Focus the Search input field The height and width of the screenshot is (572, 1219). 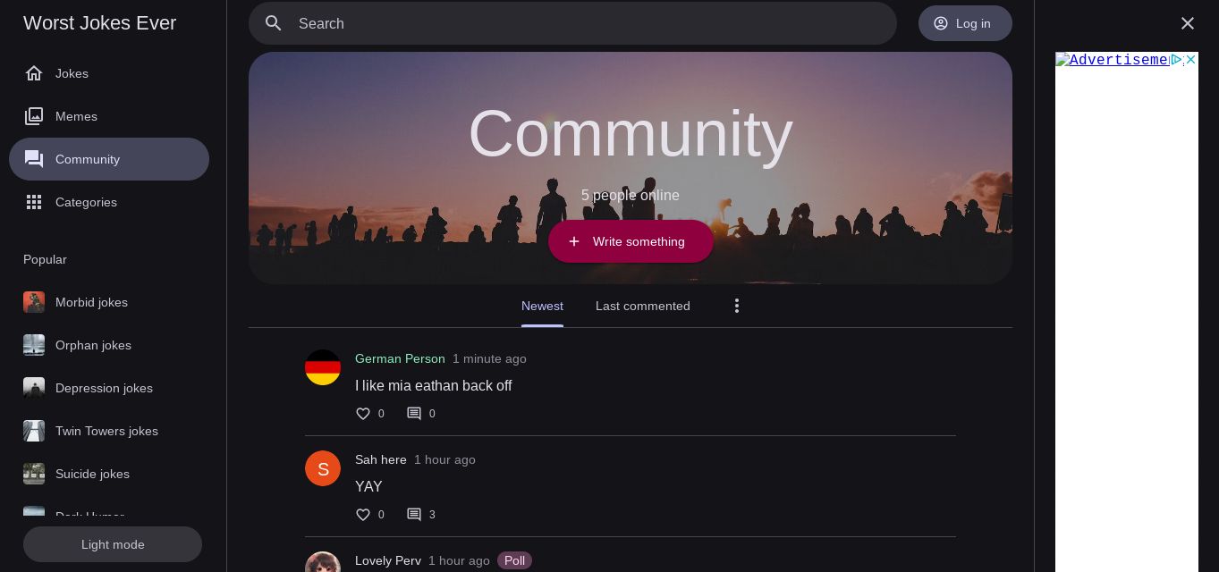572,23
